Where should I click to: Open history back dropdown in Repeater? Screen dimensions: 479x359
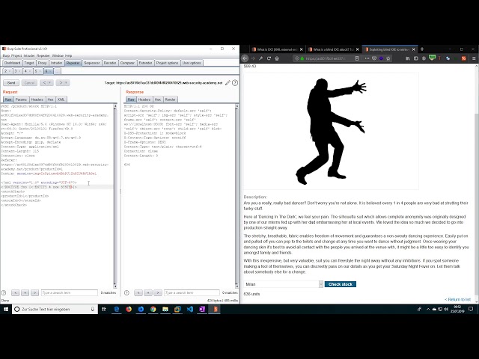(46, 83)
